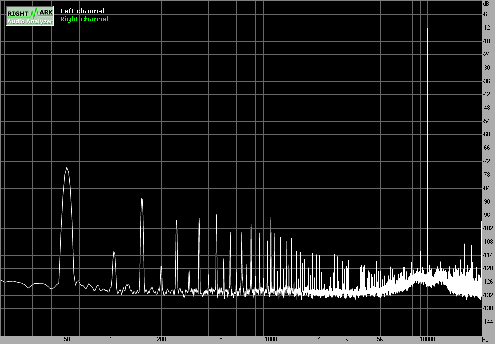Click the "300" frequency axis label
Image resolution: width=495 pixels, height=344 pixels.
pos(189,339)
